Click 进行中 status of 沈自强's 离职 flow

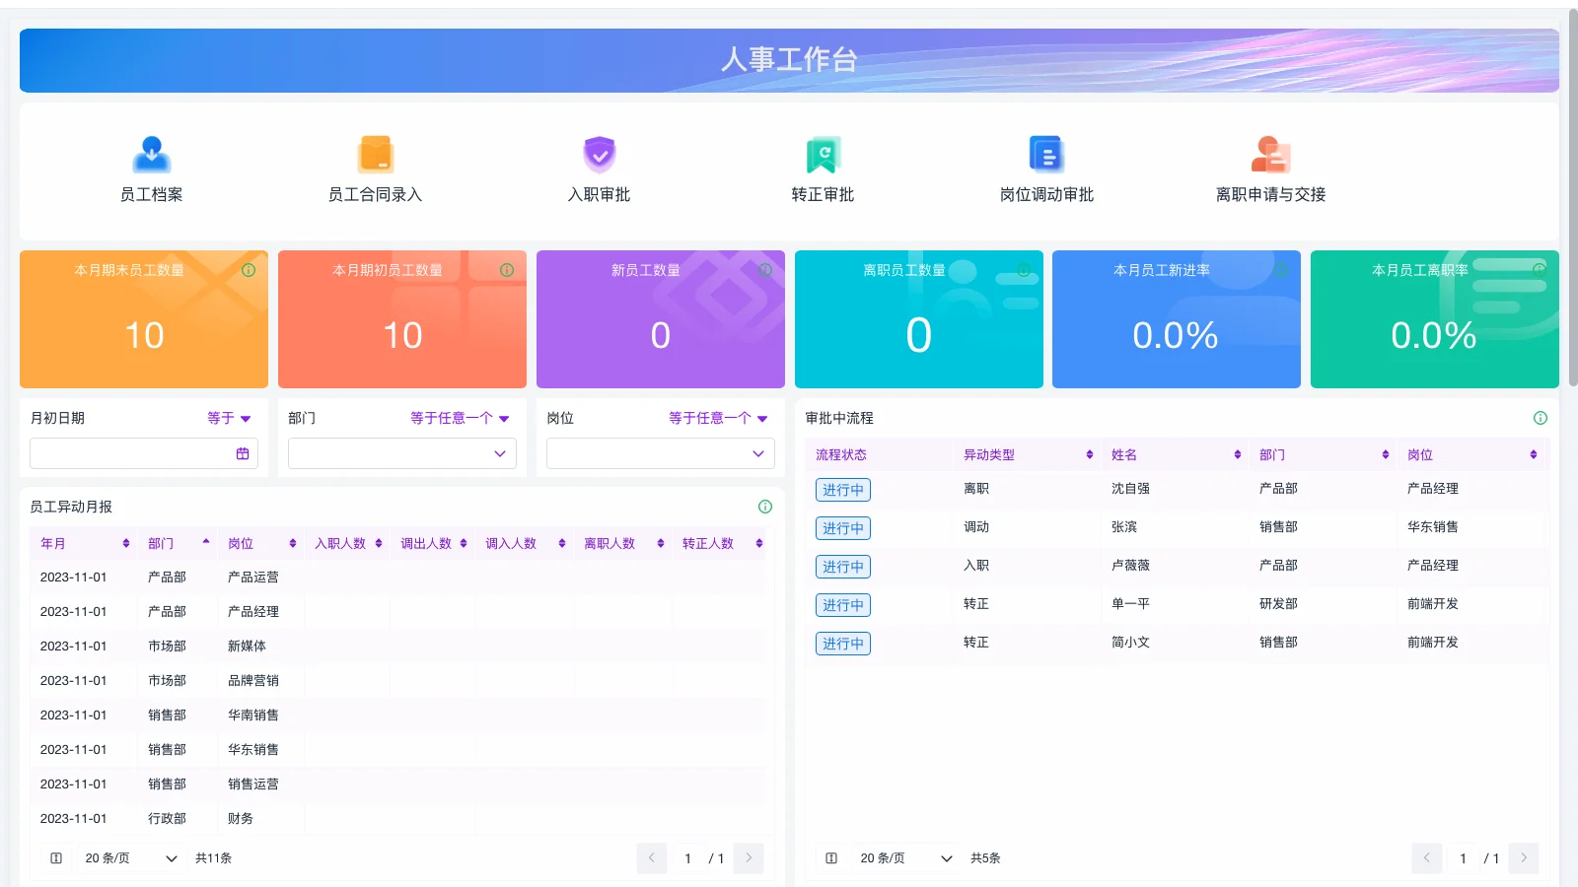842,489
